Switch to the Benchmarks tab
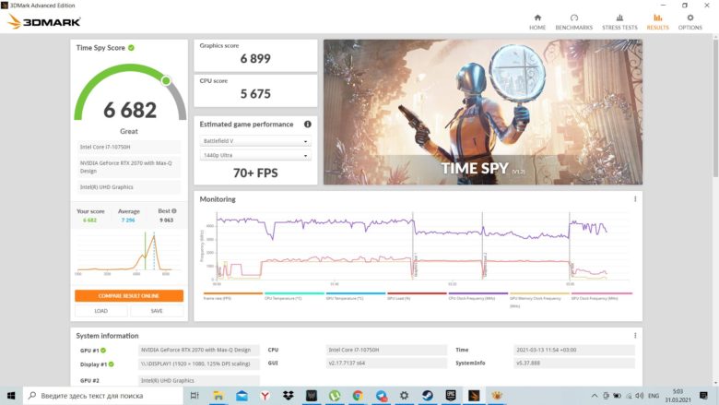The height and width of the screenshot is (405, 719). point(573,22)
